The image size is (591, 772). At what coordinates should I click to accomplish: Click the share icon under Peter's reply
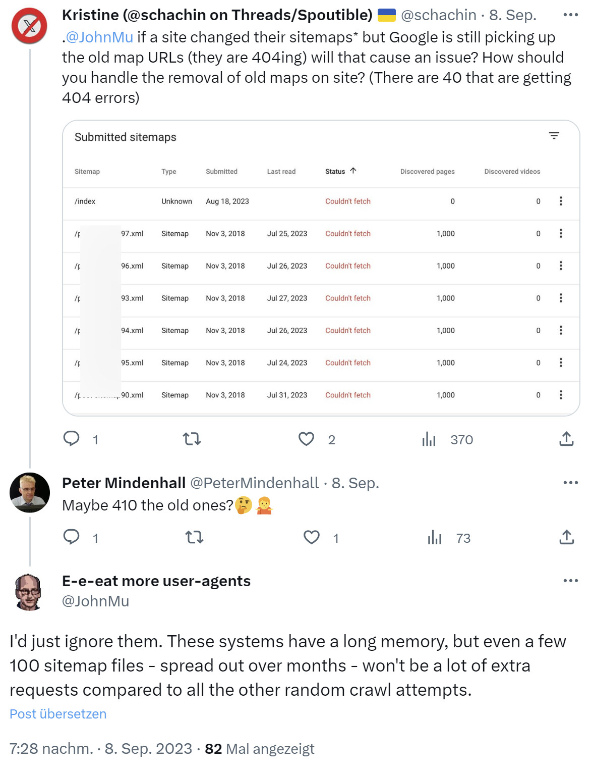point(567,538)
